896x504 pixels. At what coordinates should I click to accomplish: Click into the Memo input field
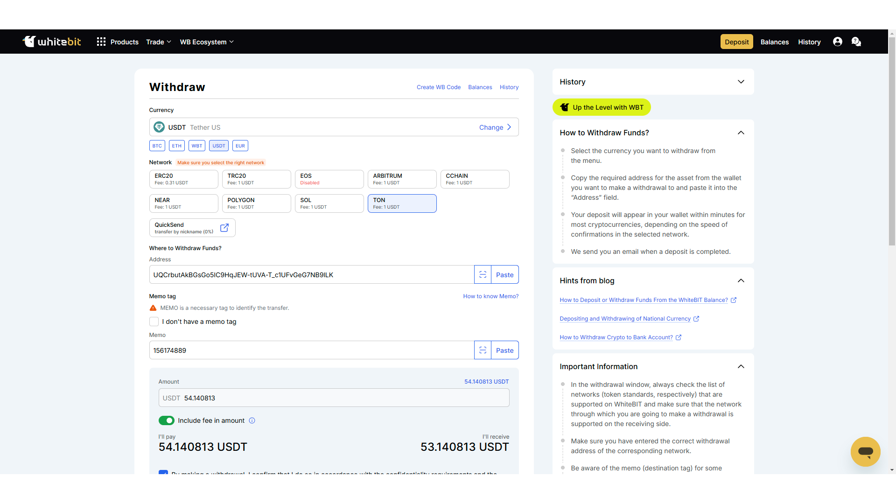pyautogui.click(x=312, y=350)
